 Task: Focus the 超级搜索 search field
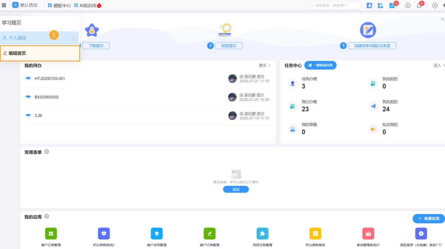(334, 5)
